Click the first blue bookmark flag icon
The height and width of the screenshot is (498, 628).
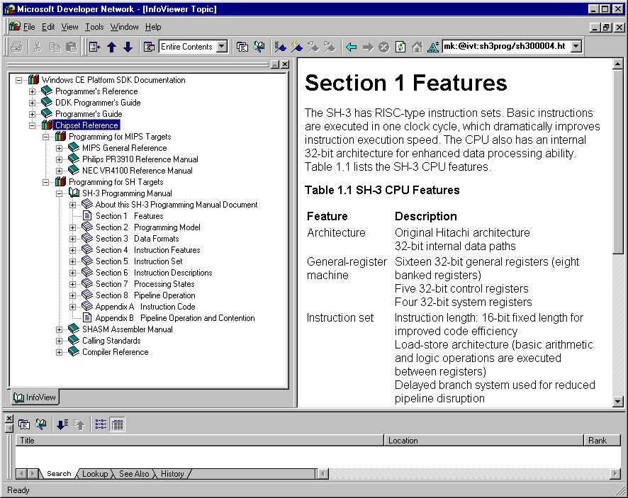280,47
